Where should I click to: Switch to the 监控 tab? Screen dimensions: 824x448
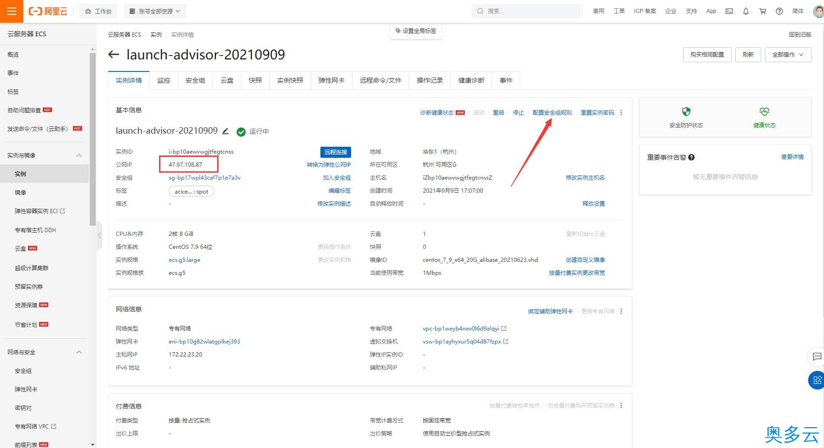pos(164,80)
